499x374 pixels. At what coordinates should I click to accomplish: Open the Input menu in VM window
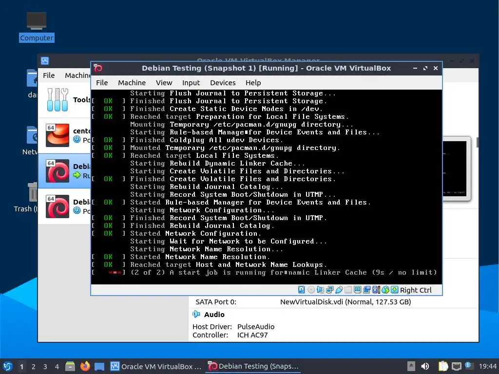pyautogui.click(x=191, y=83)
